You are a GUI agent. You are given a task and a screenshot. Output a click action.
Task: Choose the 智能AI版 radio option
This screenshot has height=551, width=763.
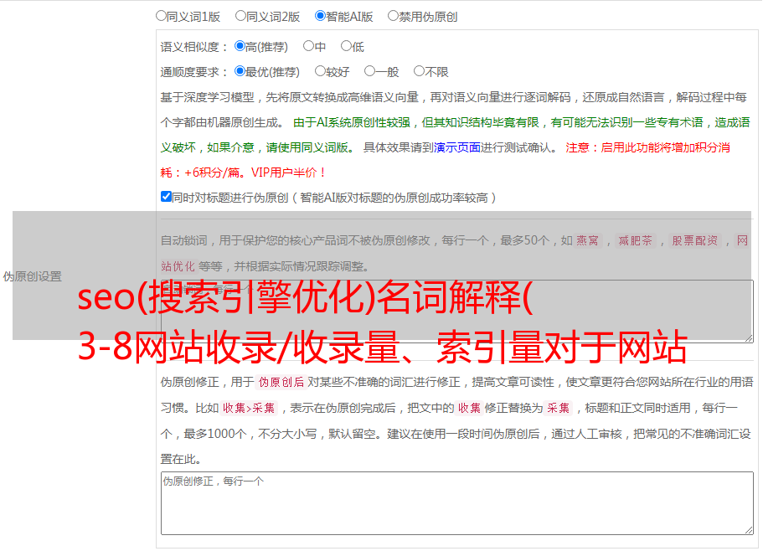pos(320,16)
